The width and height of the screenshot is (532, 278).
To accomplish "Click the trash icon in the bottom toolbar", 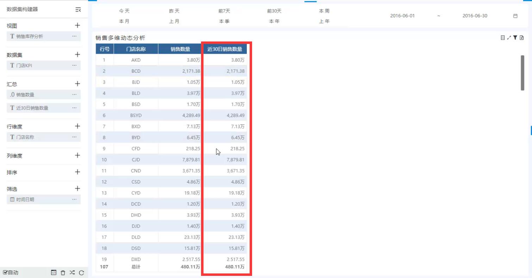I will point(63,273).
